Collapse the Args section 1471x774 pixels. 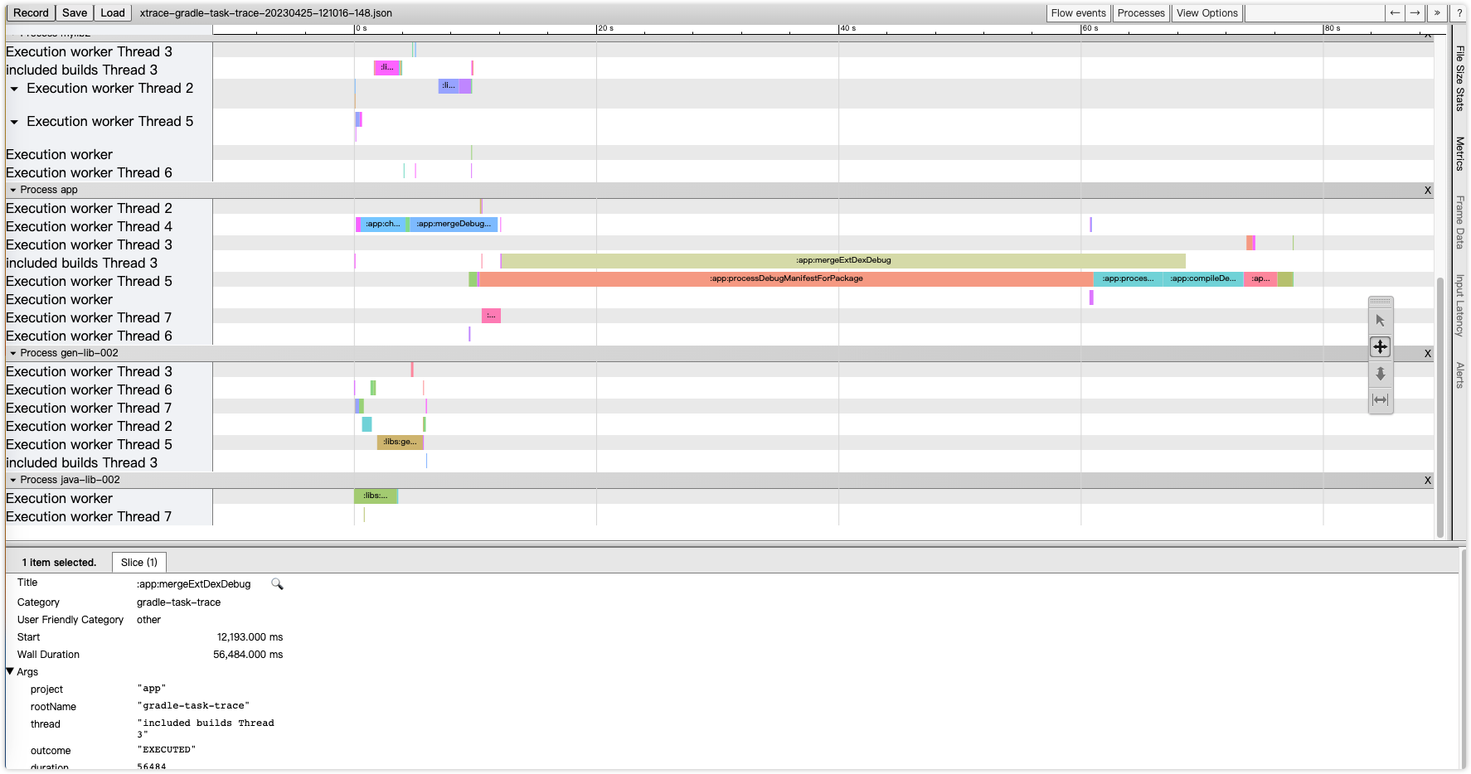point(10,671)
